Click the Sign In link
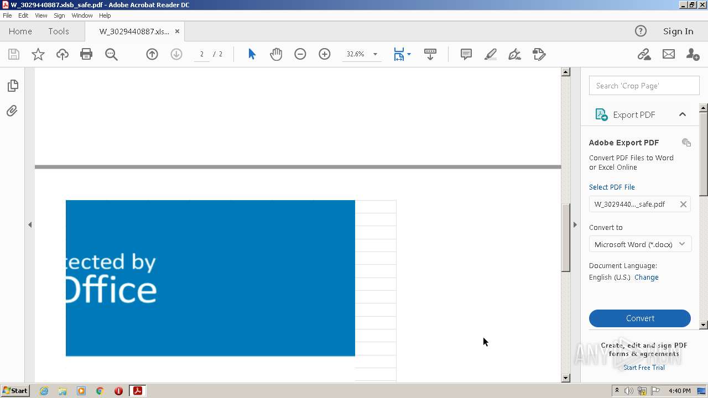The width and height of the screenshot is (708, 398). (678, 31)
